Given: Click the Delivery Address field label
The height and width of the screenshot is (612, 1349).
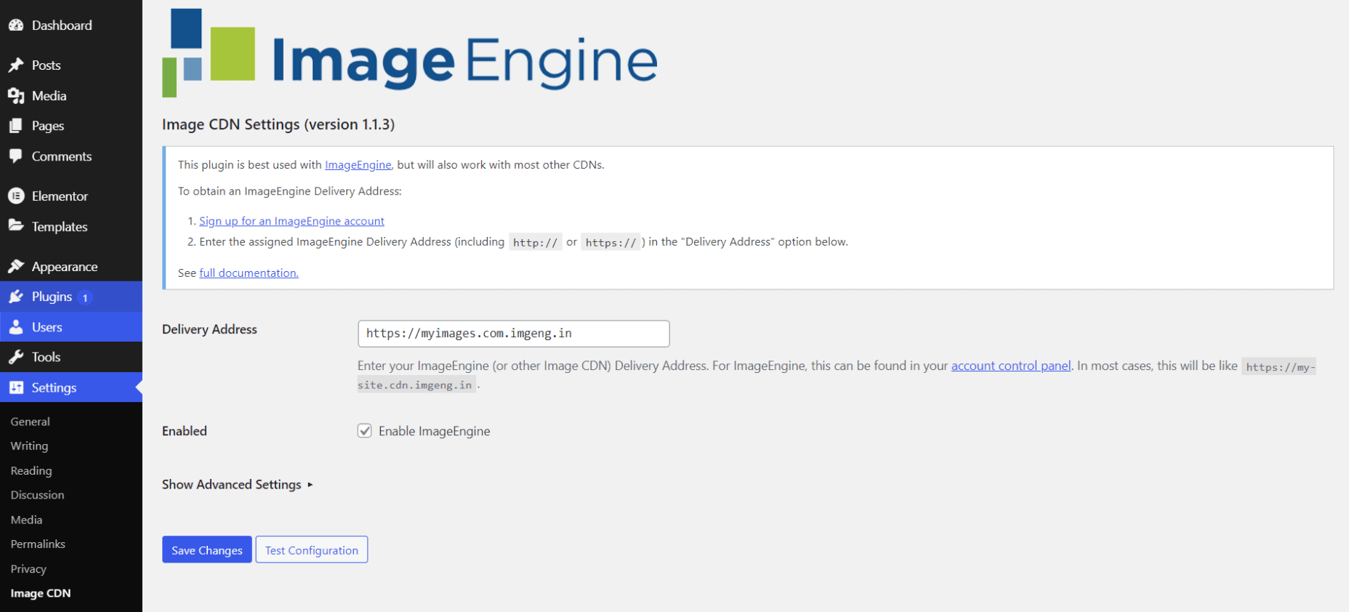Looking at the screenshot, I should tap(209, 329).
